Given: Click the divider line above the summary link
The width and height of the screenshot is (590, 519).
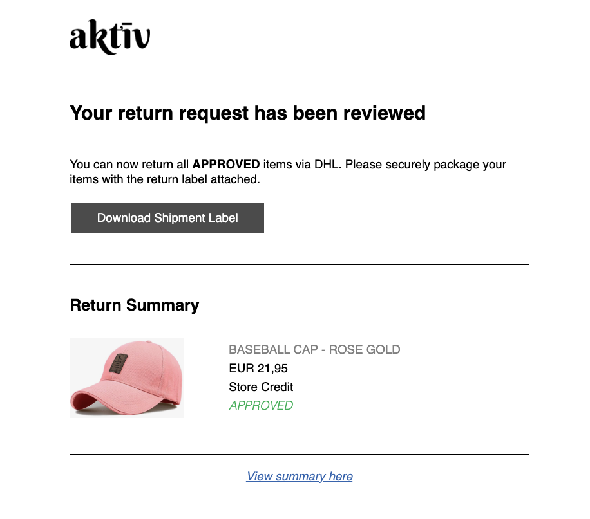Looking at the screenshot, I should [x=299, y=454].
